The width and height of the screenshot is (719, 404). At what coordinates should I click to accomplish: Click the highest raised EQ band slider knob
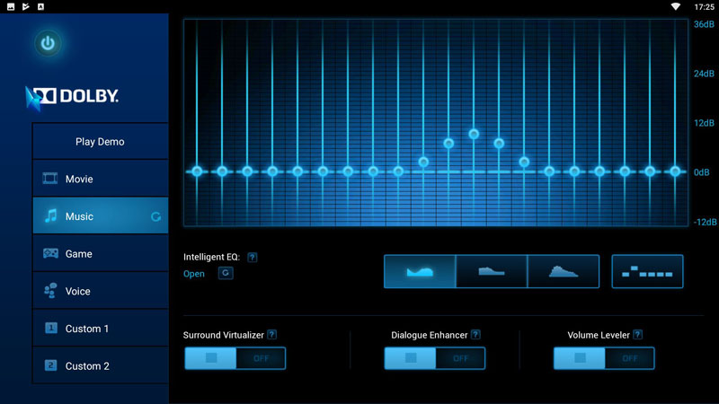coord(474,134)
